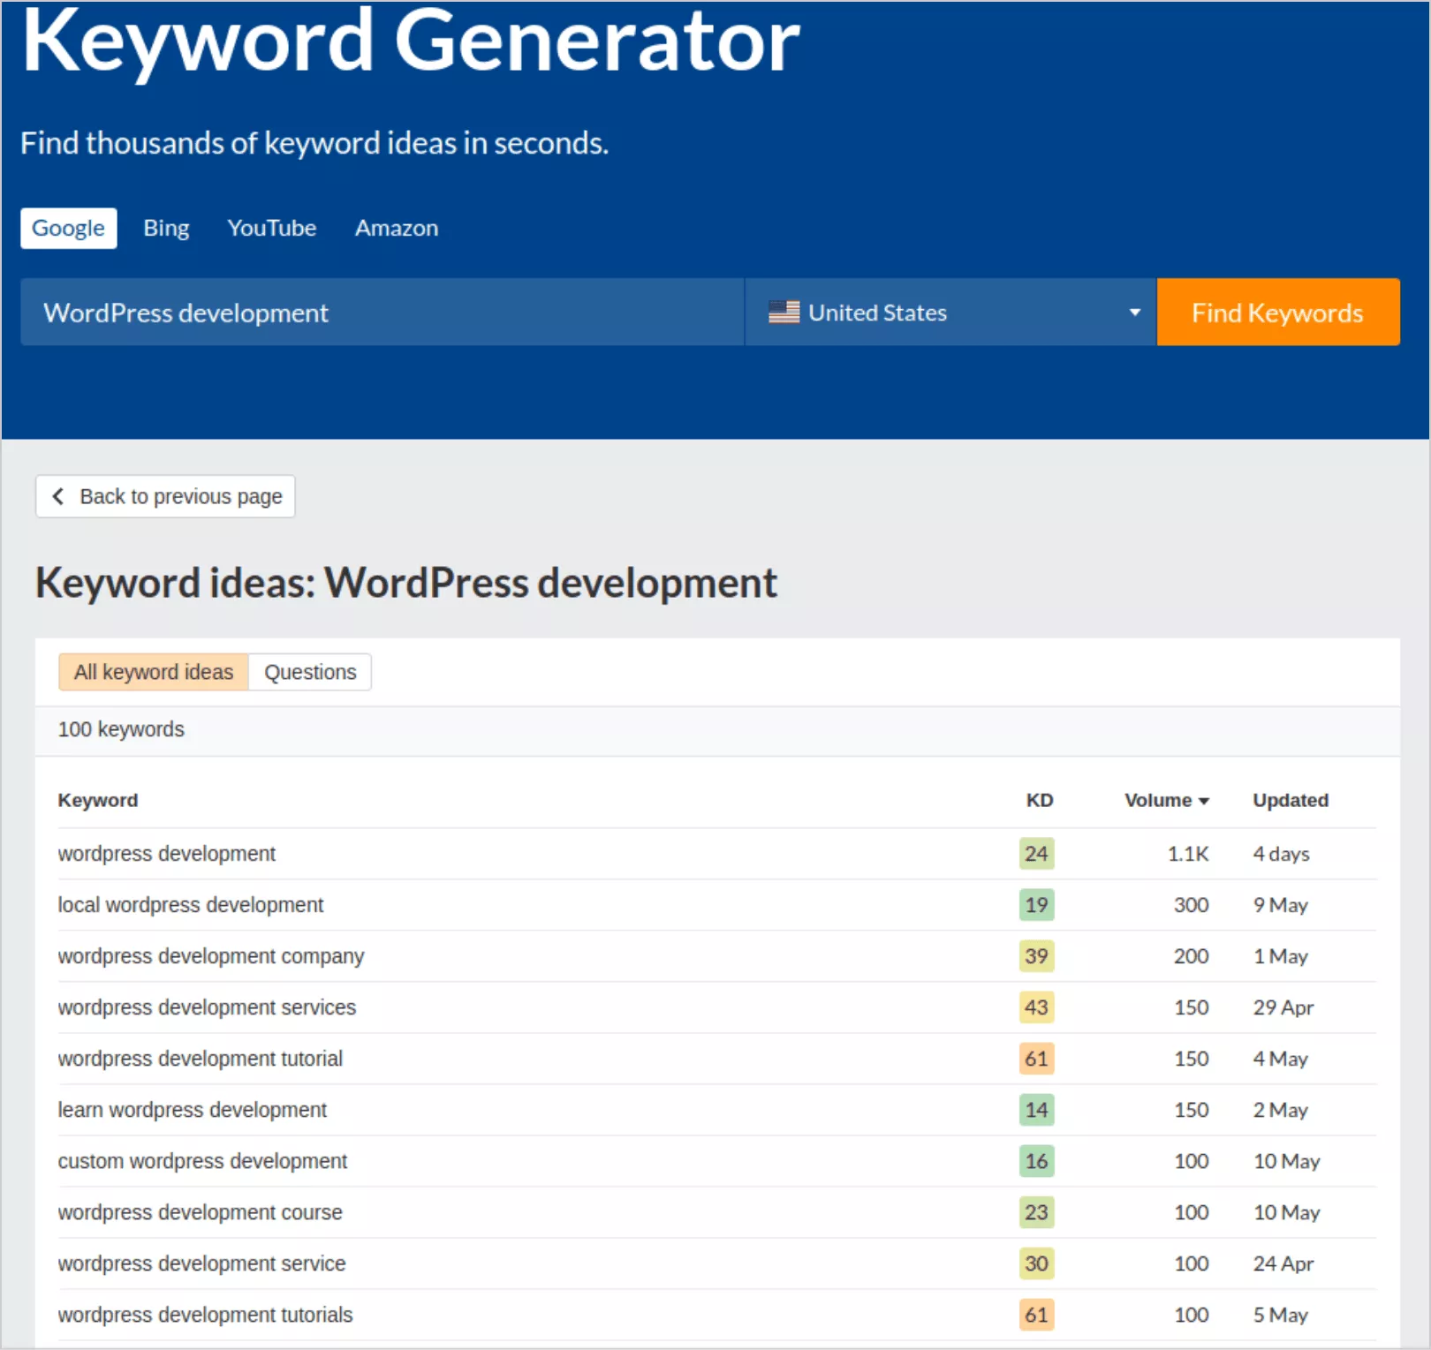The width and height of the screenshot is (1431, 1350).
Task: Sort by the Volume column
Action: tap(1166, 800)
